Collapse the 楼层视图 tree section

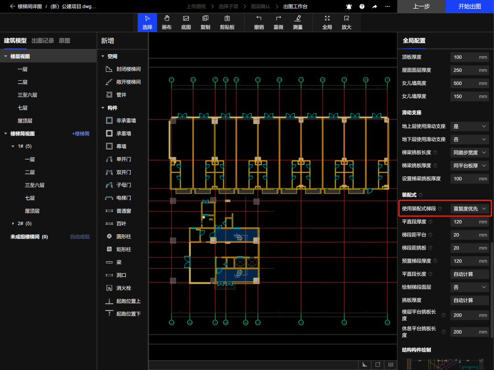click(x=6, y=57)
